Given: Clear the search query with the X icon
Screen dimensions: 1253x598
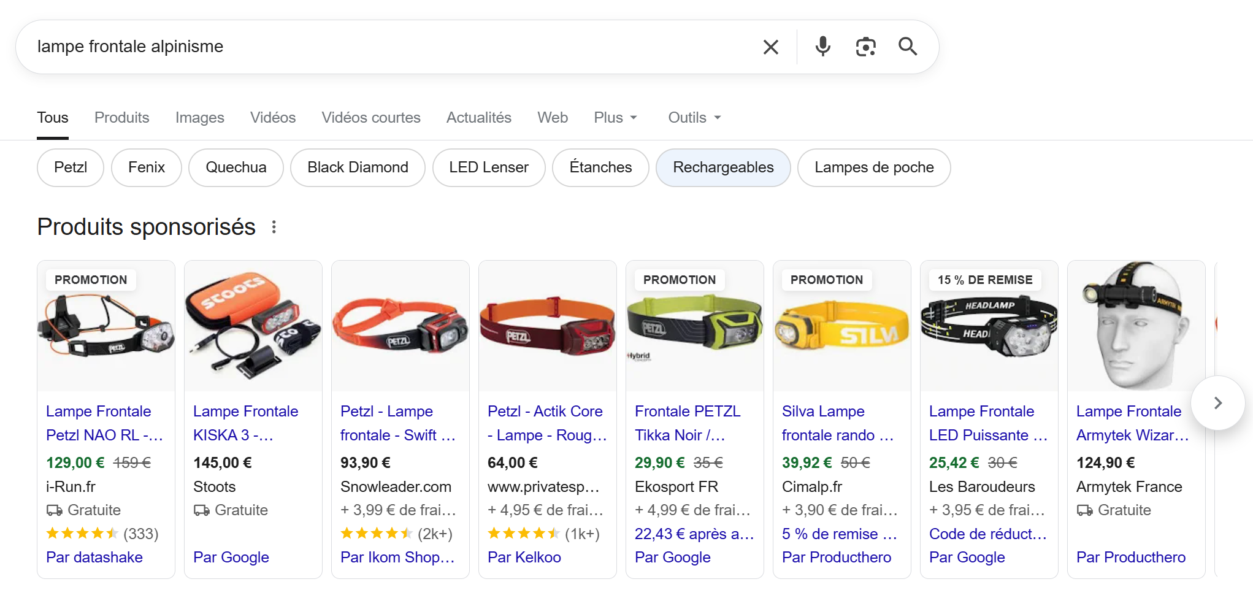Looking at the screenshot, I should 770,46.
